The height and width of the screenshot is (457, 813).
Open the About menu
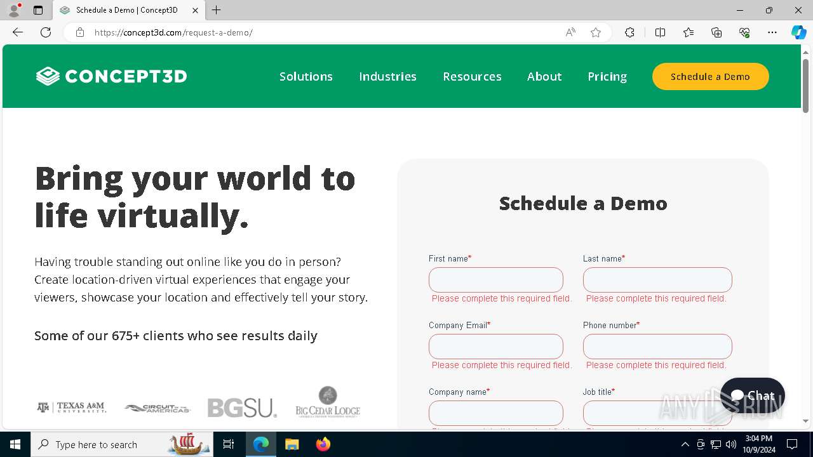coord(544,76)
